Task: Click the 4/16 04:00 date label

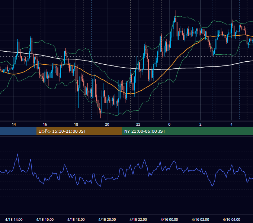Action: coord(231,219)
